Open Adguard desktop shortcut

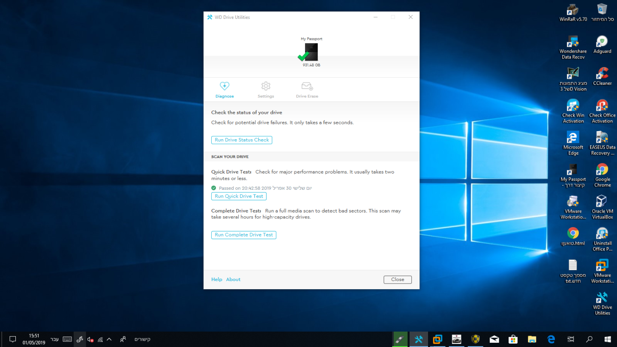(602, 45)
